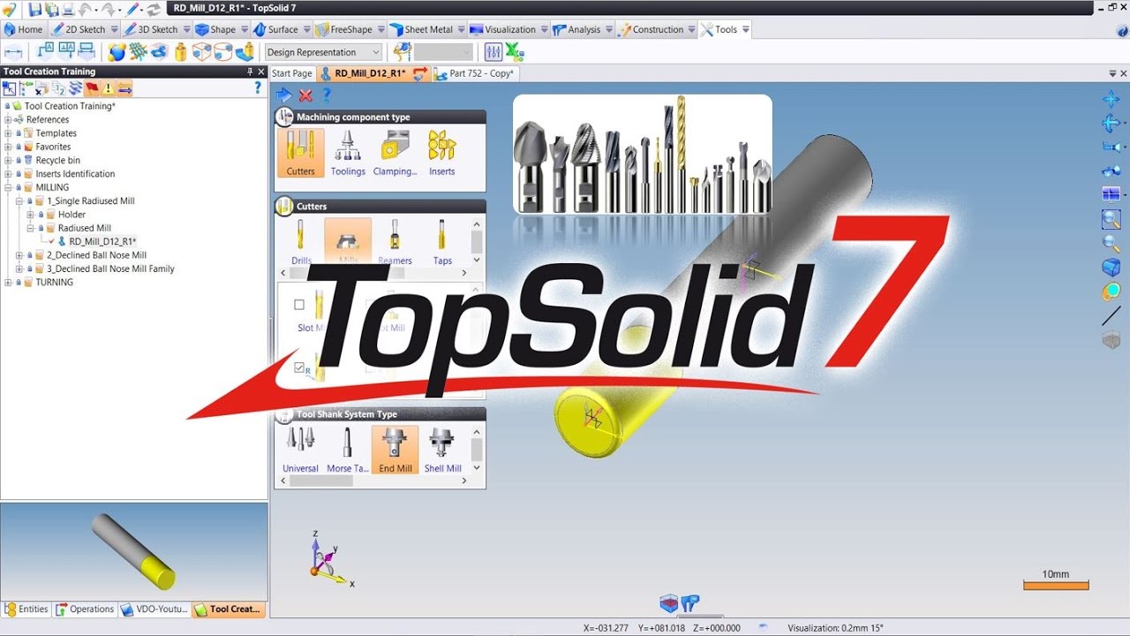Image resolution: width=1130 pixels, height=636 pixels.
Task: Select Inserts Identification tree item
Action: [x=75, y=174]
